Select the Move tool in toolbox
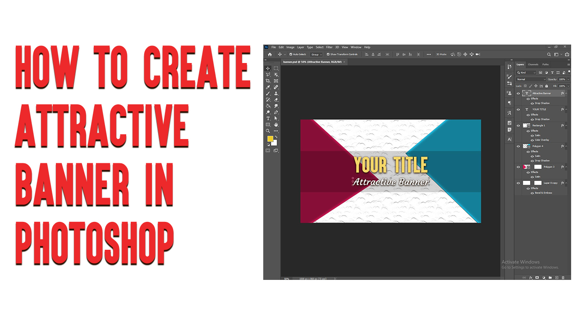The width and height of the screenshot is (577, 324). point(268,68)
